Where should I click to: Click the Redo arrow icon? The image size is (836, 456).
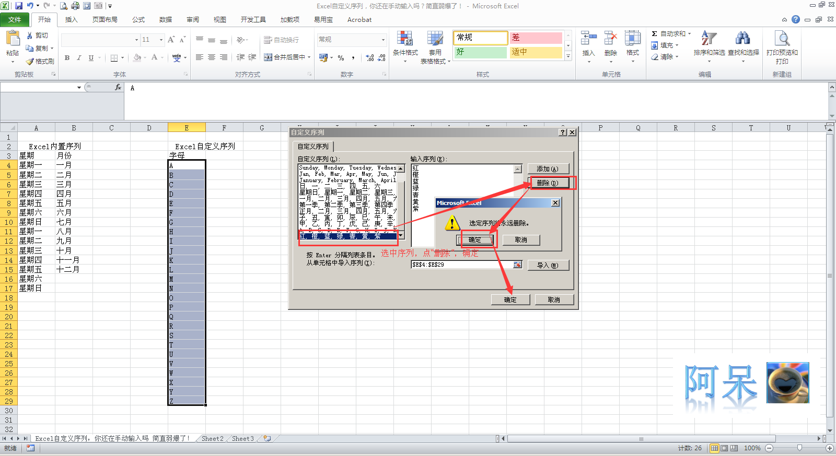[47, 6]
